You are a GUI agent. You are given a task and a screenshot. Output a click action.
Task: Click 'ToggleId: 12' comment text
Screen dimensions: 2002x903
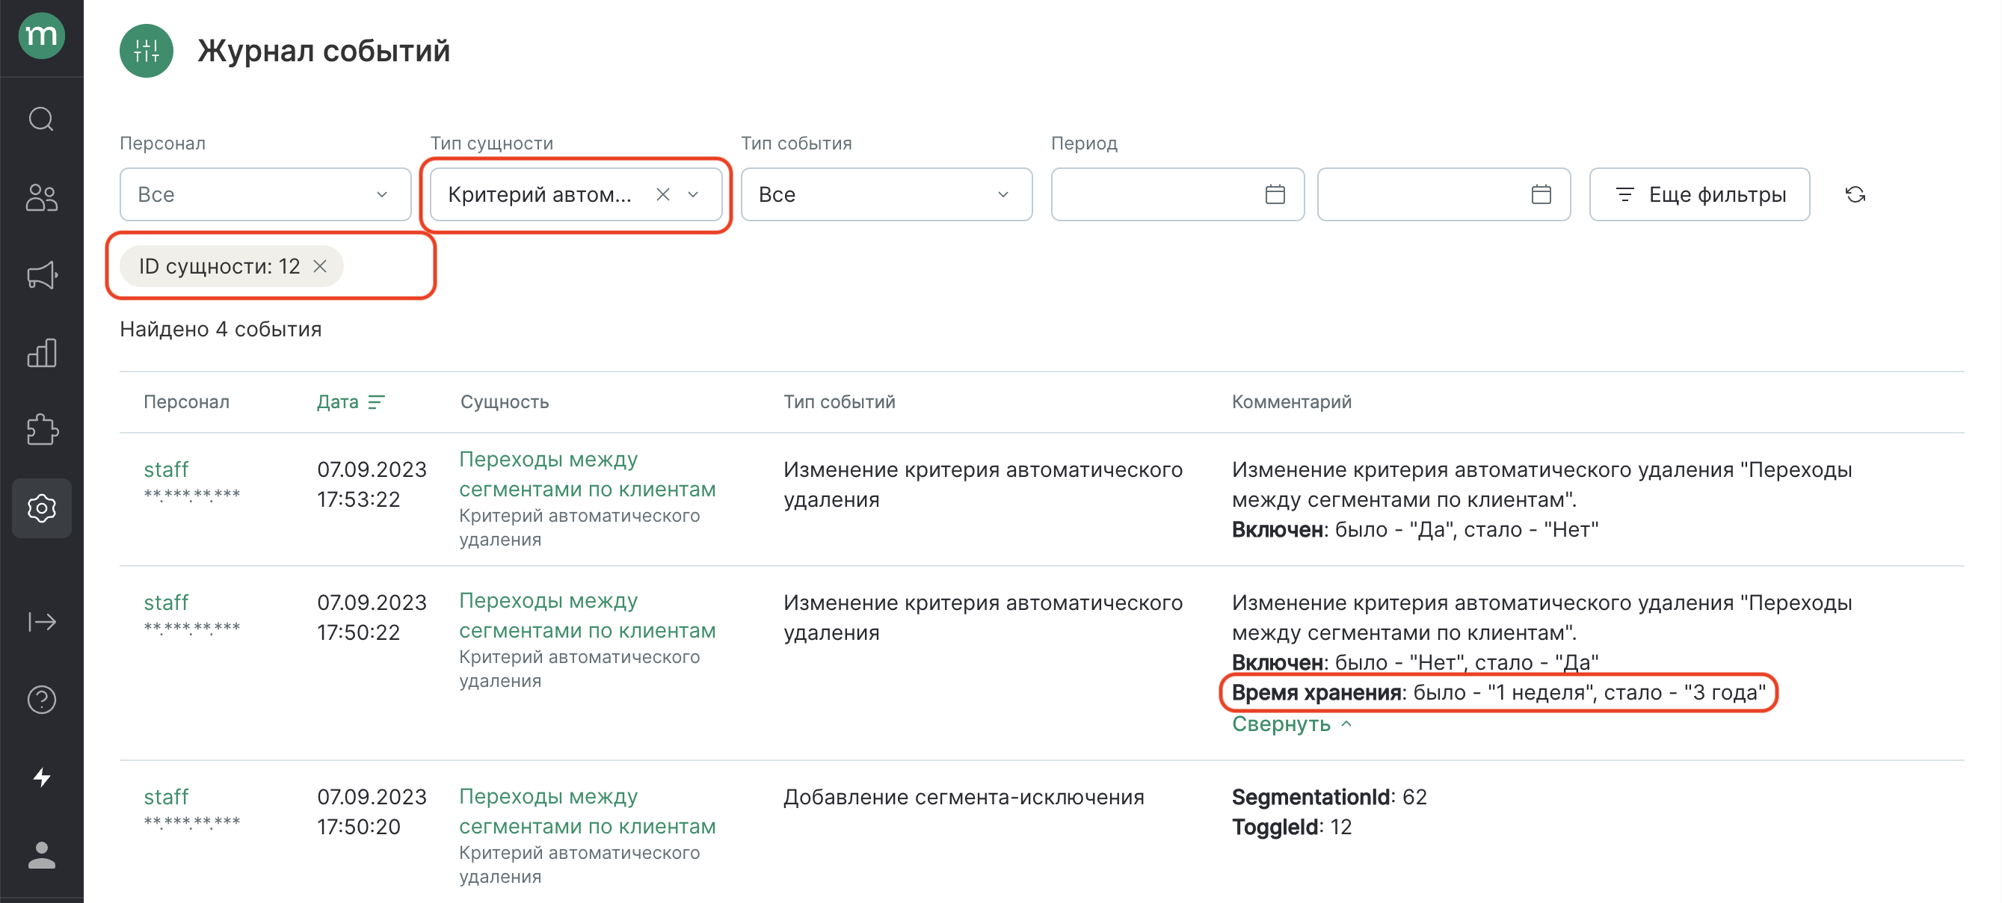click(1292, 827)
